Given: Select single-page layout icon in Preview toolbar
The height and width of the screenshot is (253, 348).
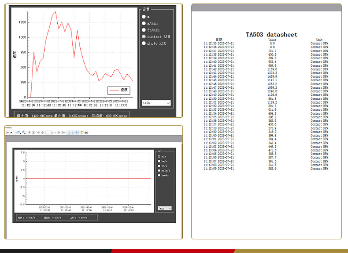Looking at the screenshot, I should (68, 132).
